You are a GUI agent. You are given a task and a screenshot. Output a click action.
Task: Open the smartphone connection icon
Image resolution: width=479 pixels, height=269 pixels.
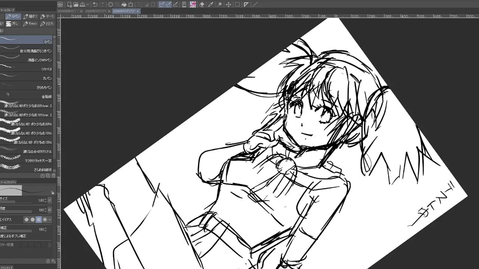(184, 4)
